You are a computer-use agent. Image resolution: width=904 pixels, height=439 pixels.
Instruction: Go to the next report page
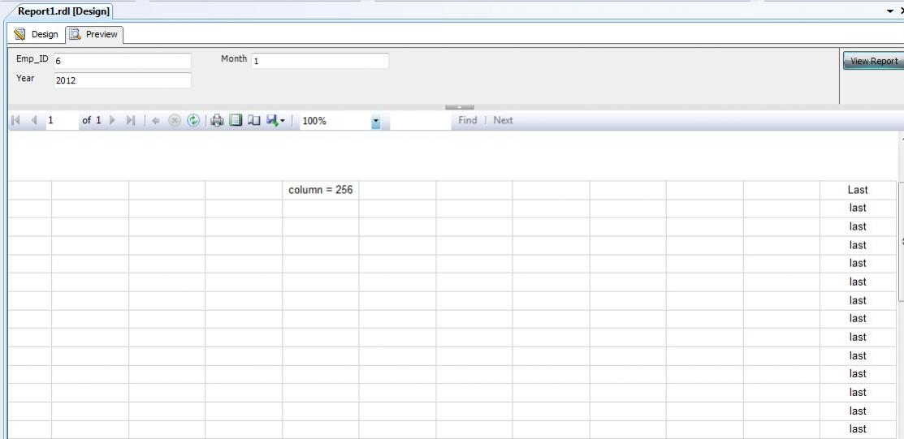click(x=113, y=120)
